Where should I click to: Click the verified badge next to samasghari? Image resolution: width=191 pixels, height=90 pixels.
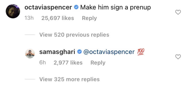[80, 52]
